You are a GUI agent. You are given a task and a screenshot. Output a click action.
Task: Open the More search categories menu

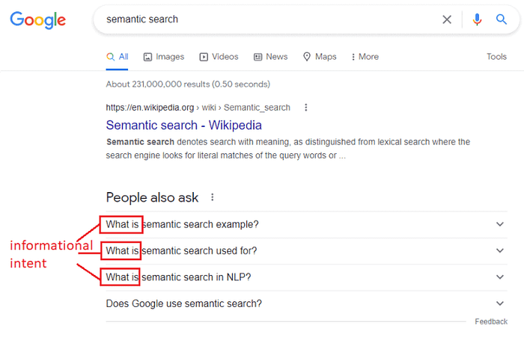365,57
